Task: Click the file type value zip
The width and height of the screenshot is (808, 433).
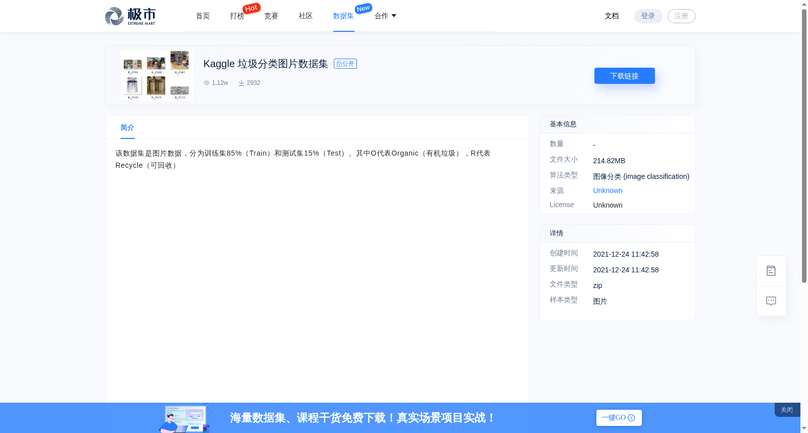Action: [x=597, y=285]
